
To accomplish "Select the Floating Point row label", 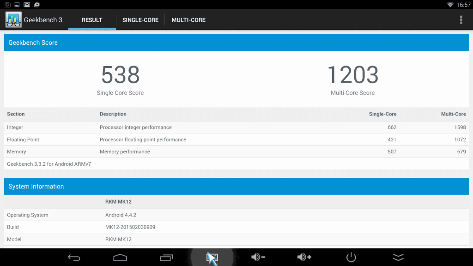I will pyautogui.click(x=23, y=139).
